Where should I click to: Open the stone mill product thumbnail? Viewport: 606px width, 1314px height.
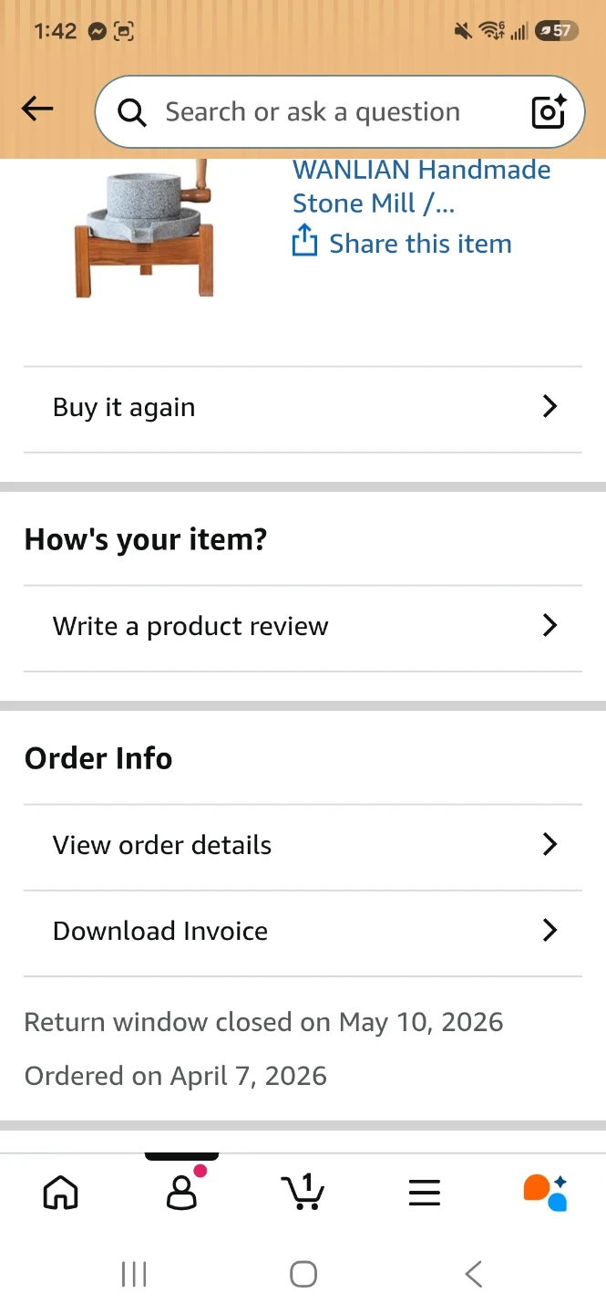coord(145,229)
